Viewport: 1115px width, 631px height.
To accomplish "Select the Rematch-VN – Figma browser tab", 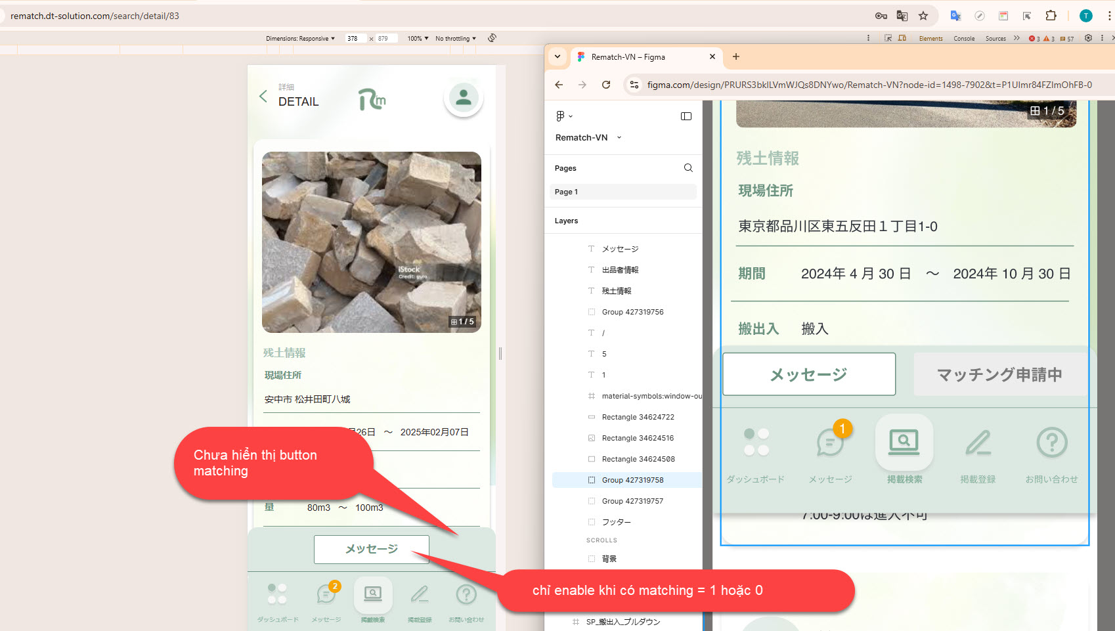I will tap(628, 57).
